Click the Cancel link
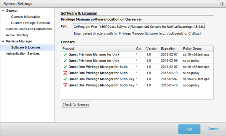 pyautogui.click(x=213, y=129)
